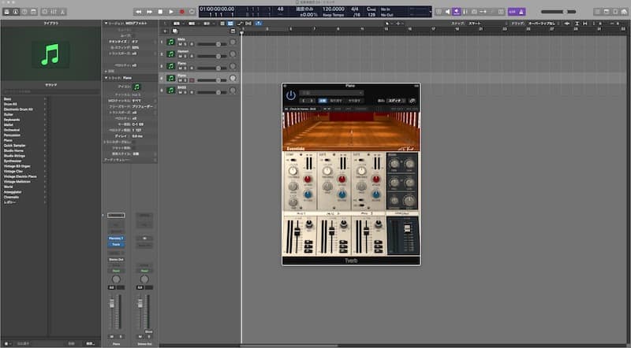This screenshot has width=631, height=348.
Task: Toggle the Tverb plugin power button
Action: [x=290, y=95]
